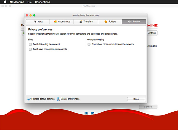
Task: Click the cursor icon on Input tab
Action: [35, 22]
